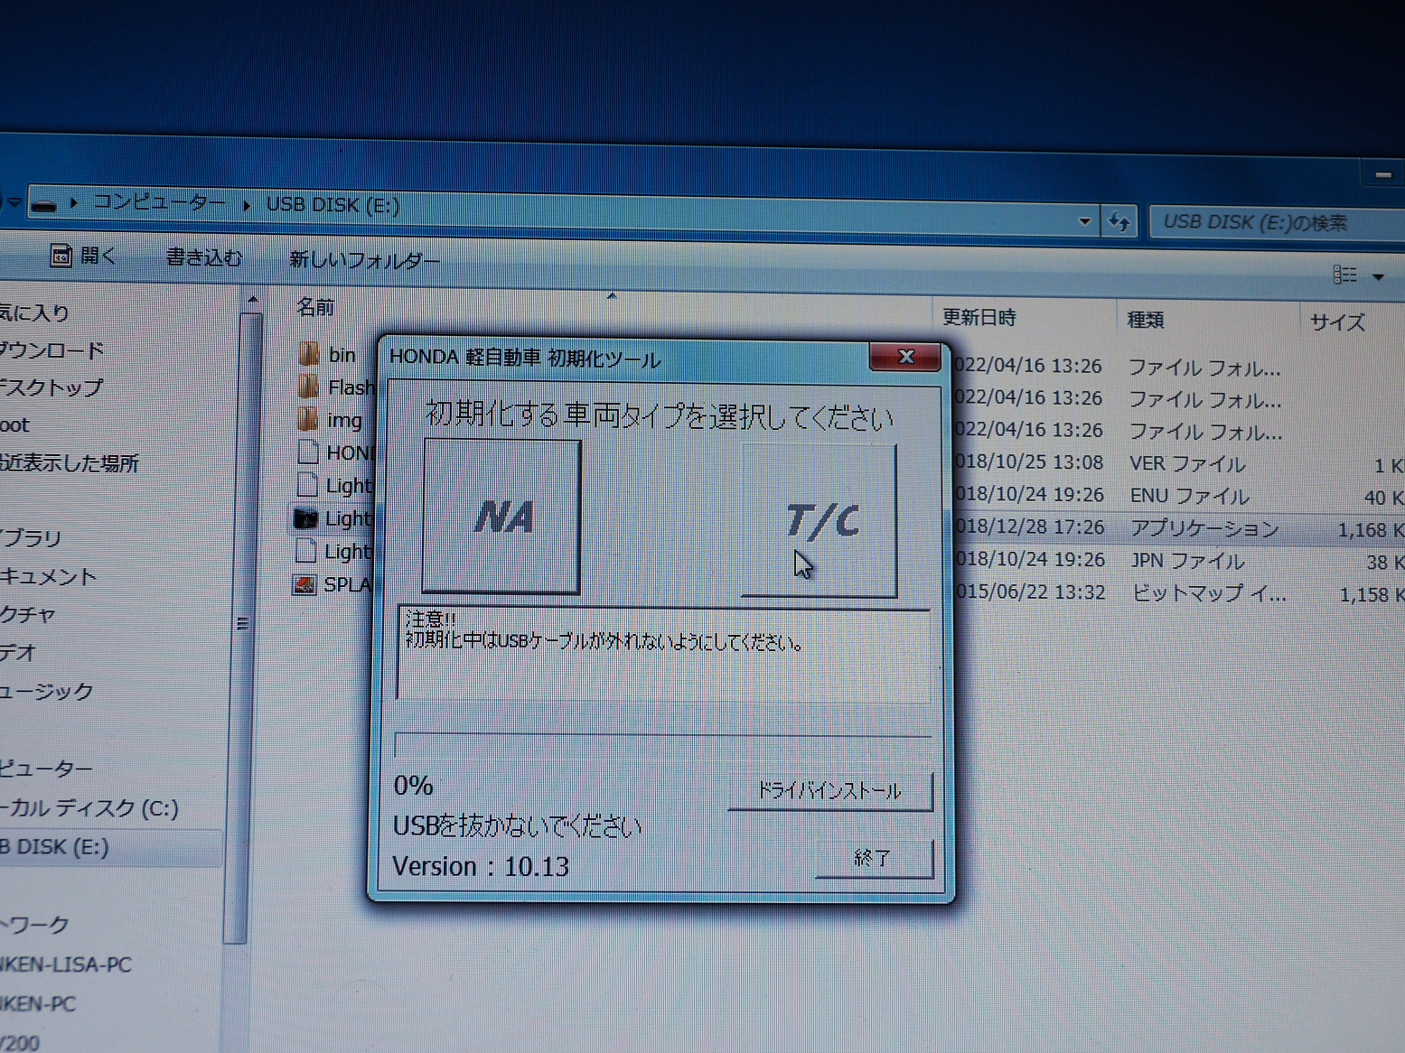Screen dimensions: 1405x1053
Task: Select デスクトップ in the navigation pane
Action: pos(52,388)
